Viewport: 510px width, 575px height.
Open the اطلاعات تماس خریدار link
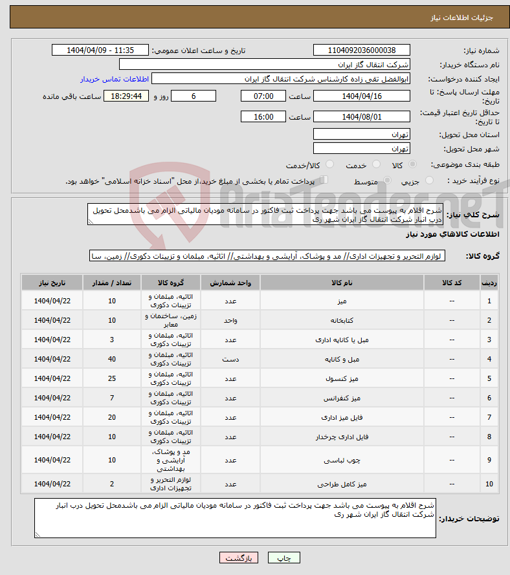[x=115, y=79]
